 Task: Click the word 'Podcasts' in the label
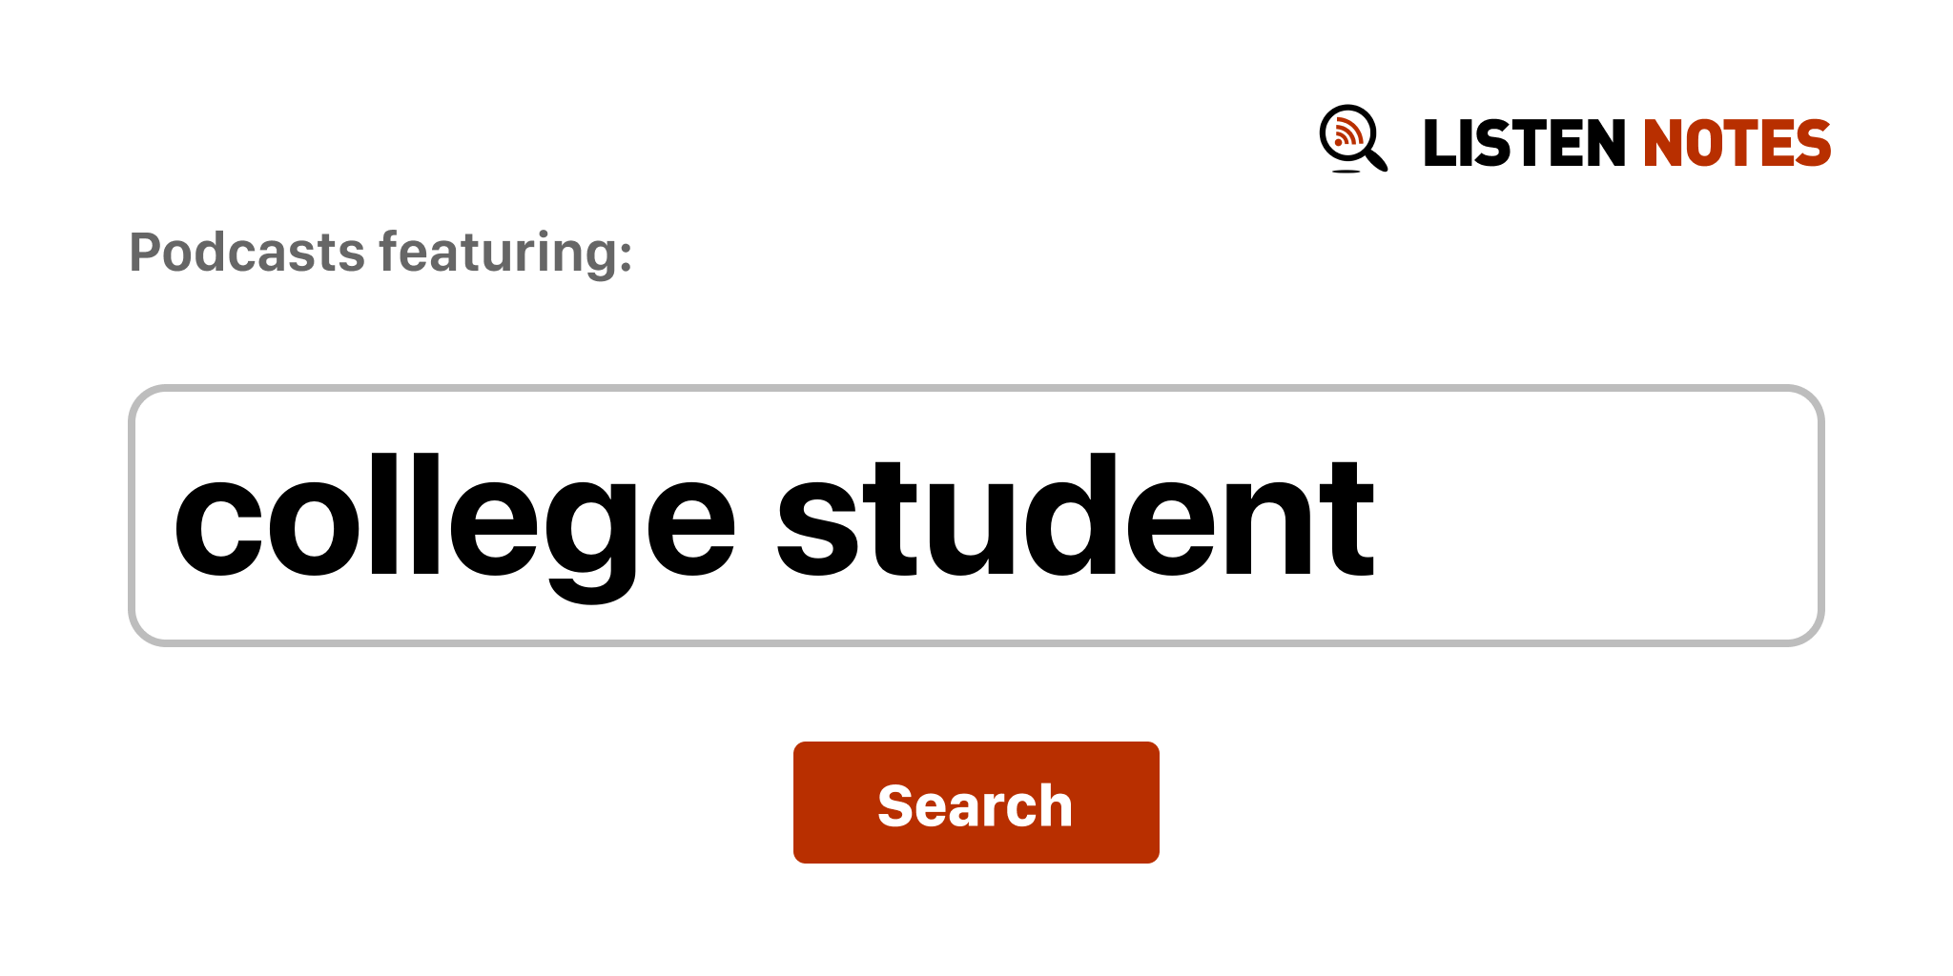247,253
